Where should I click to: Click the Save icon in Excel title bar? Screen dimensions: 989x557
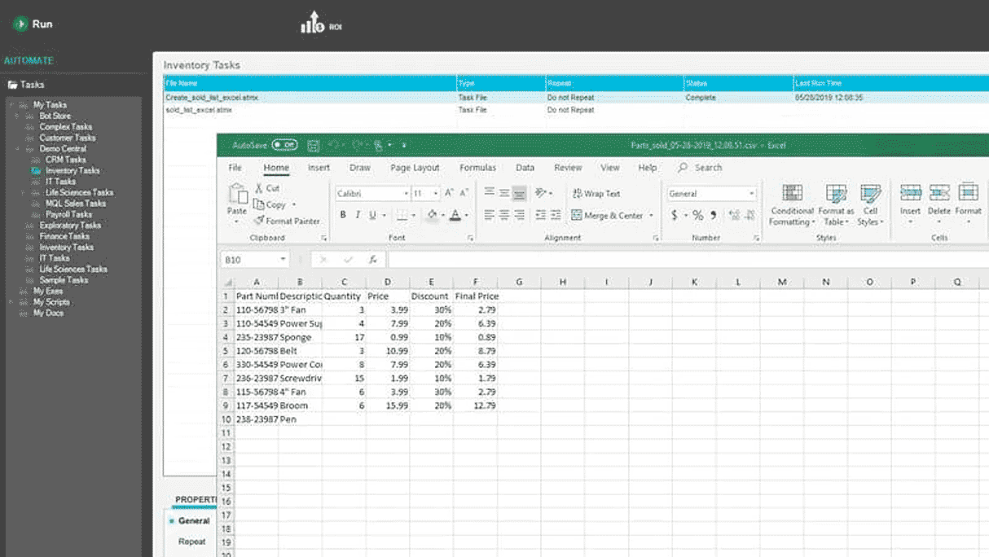(314, 146)
